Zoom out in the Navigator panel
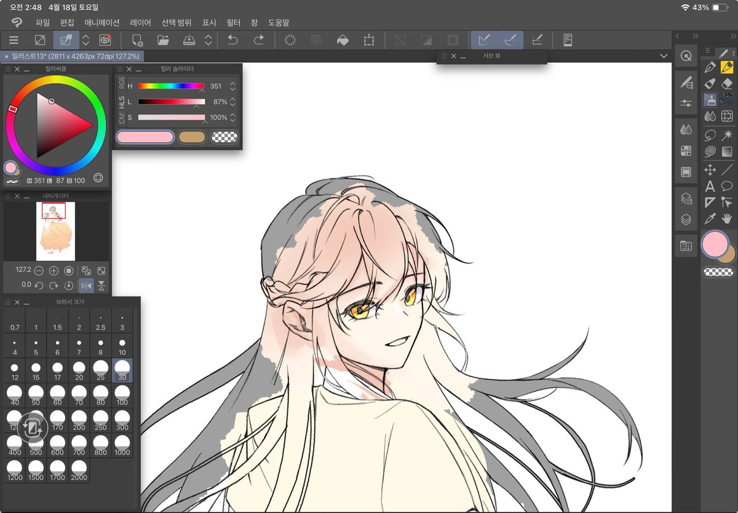This screenshot has height=513, width=738. [39, 271]
